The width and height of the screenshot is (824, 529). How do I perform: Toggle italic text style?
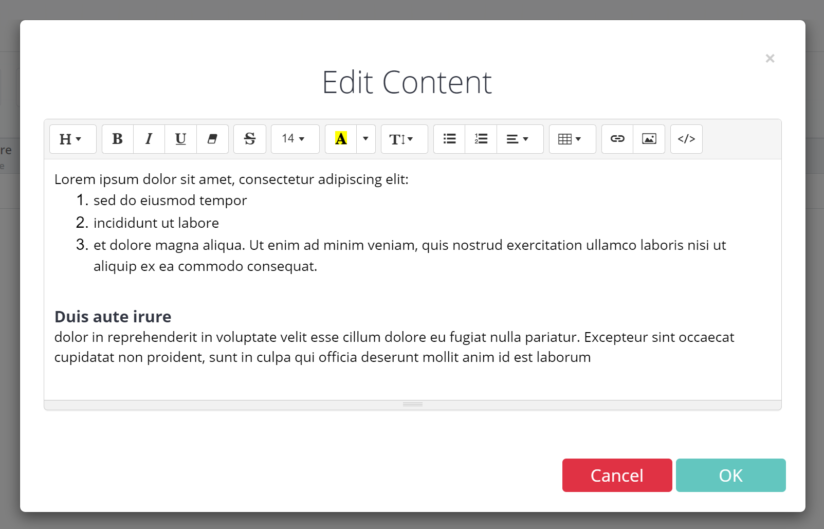click(149, 139)
